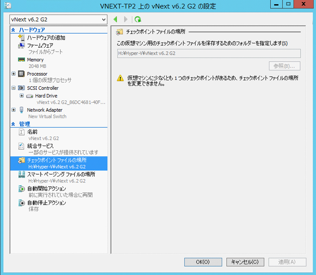This screenshot has height=275, width=316.
Task: Click the 管理 section header
Action: coord(24,124)
